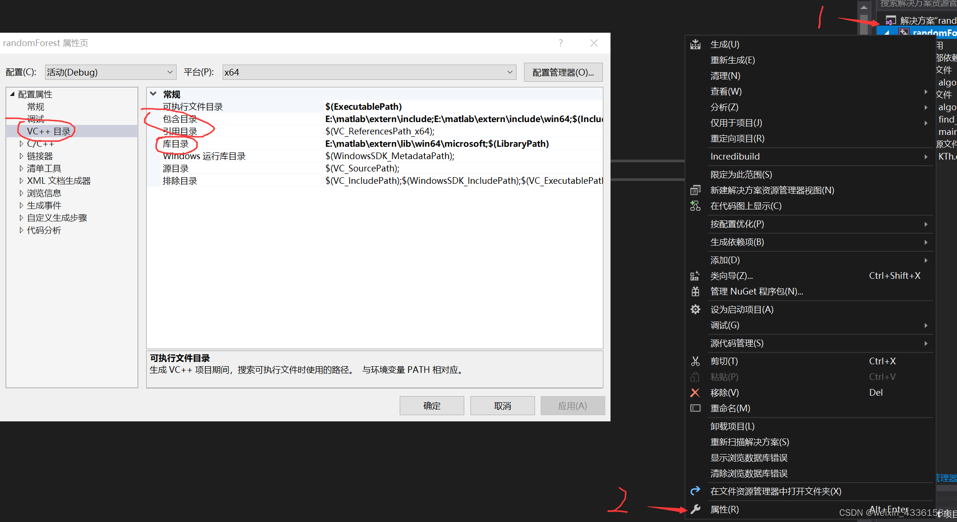Open the 配置 Debug dropdown
This screenshot has width=957, height=522.
[111, 72]
